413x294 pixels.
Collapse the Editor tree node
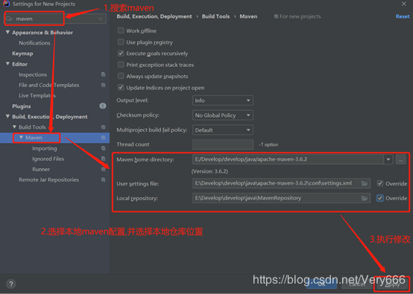click(x=7, y=64)
